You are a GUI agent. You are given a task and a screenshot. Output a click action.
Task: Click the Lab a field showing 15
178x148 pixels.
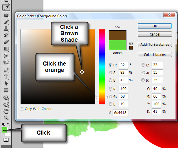[x=157, y=73]
